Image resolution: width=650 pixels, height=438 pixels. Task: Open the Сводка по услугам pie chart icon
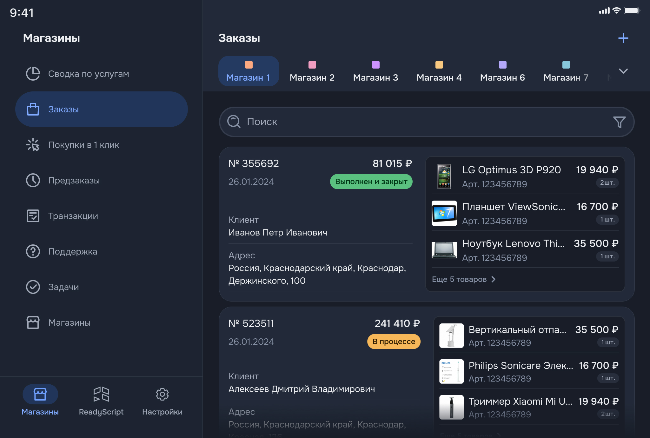click(33, 74)
